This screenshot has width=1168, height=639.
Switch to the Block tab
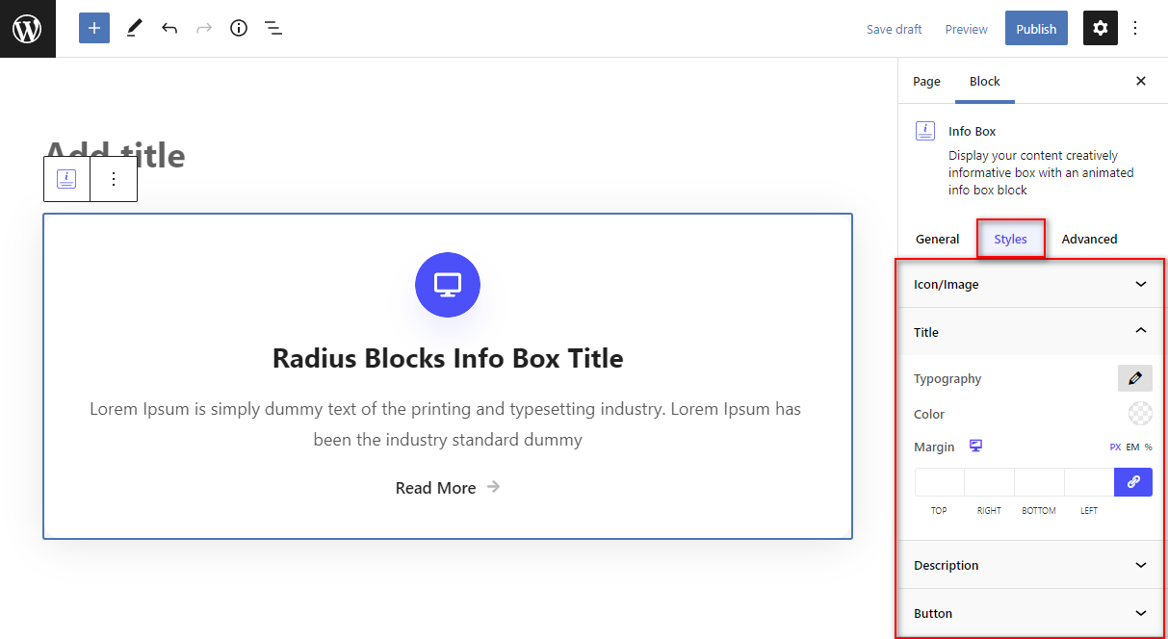pos(985,81)
